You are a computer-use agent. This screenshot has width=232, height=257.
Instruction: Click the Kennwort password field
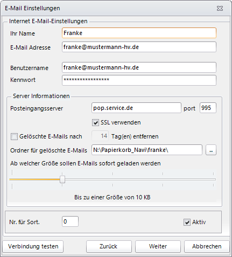[x=139, y=80]
